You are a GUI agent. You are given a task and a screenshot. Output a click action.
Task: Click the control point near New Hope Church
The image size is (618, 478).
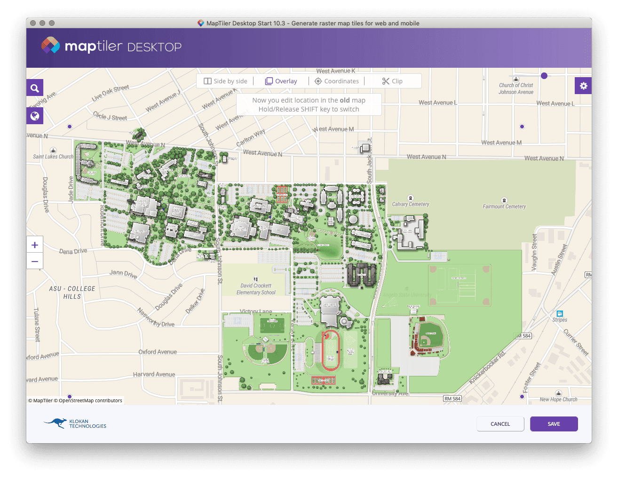(522, 397)
